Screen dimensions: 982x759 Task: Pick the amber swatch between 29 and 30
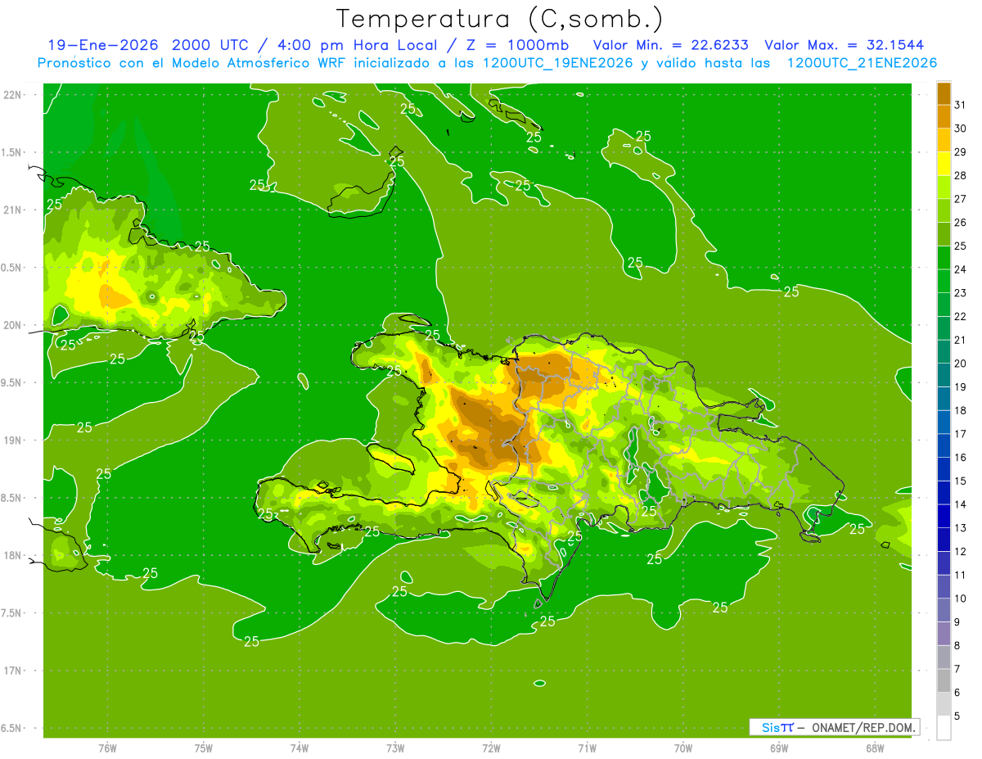tap(944, 140)
